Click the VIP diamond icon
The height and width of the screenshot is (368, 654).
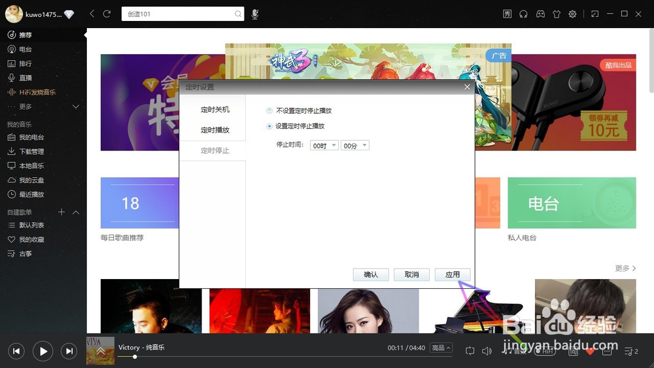point(69,14)
